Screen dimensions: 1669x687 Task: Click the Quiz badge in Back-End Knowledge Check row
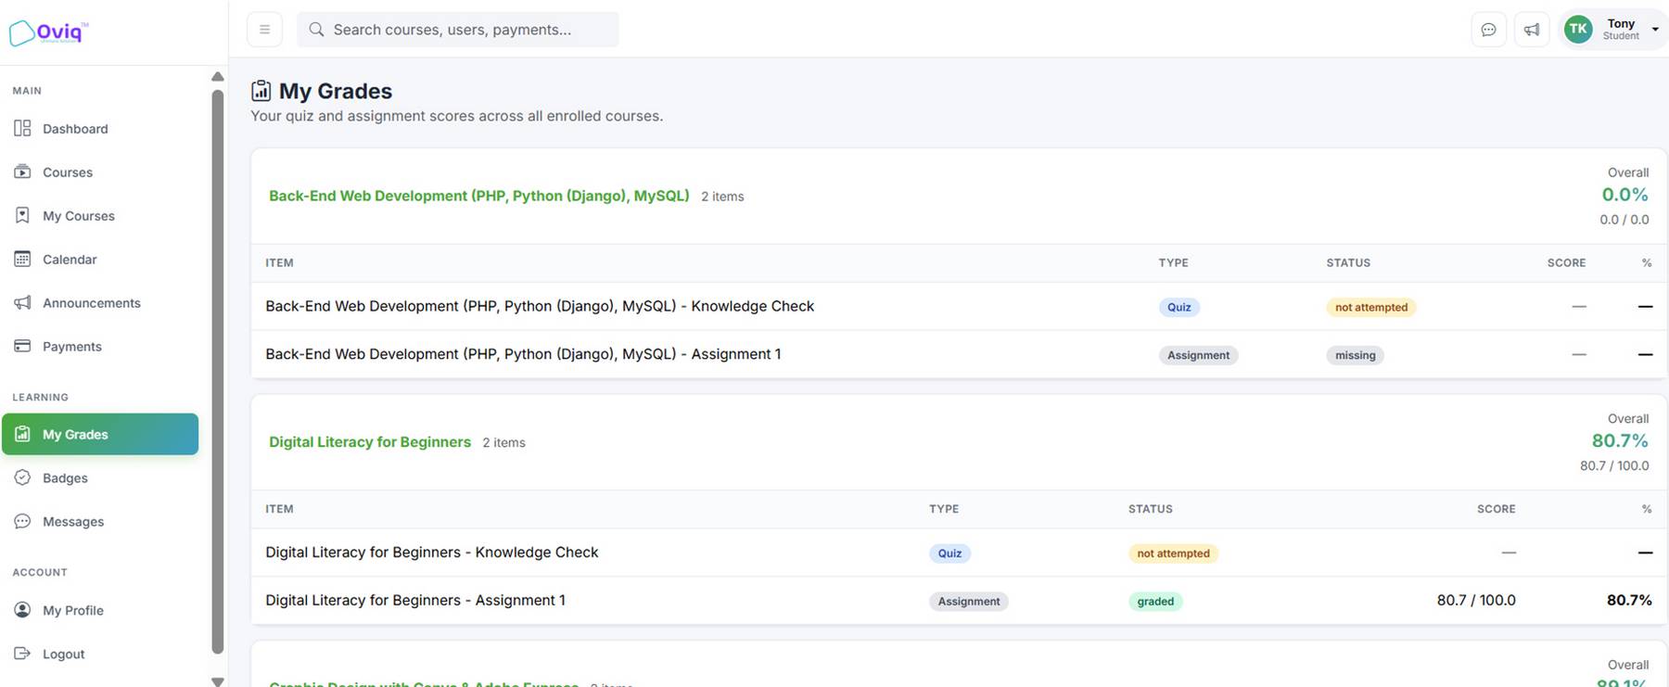[x=1178, y=307]
